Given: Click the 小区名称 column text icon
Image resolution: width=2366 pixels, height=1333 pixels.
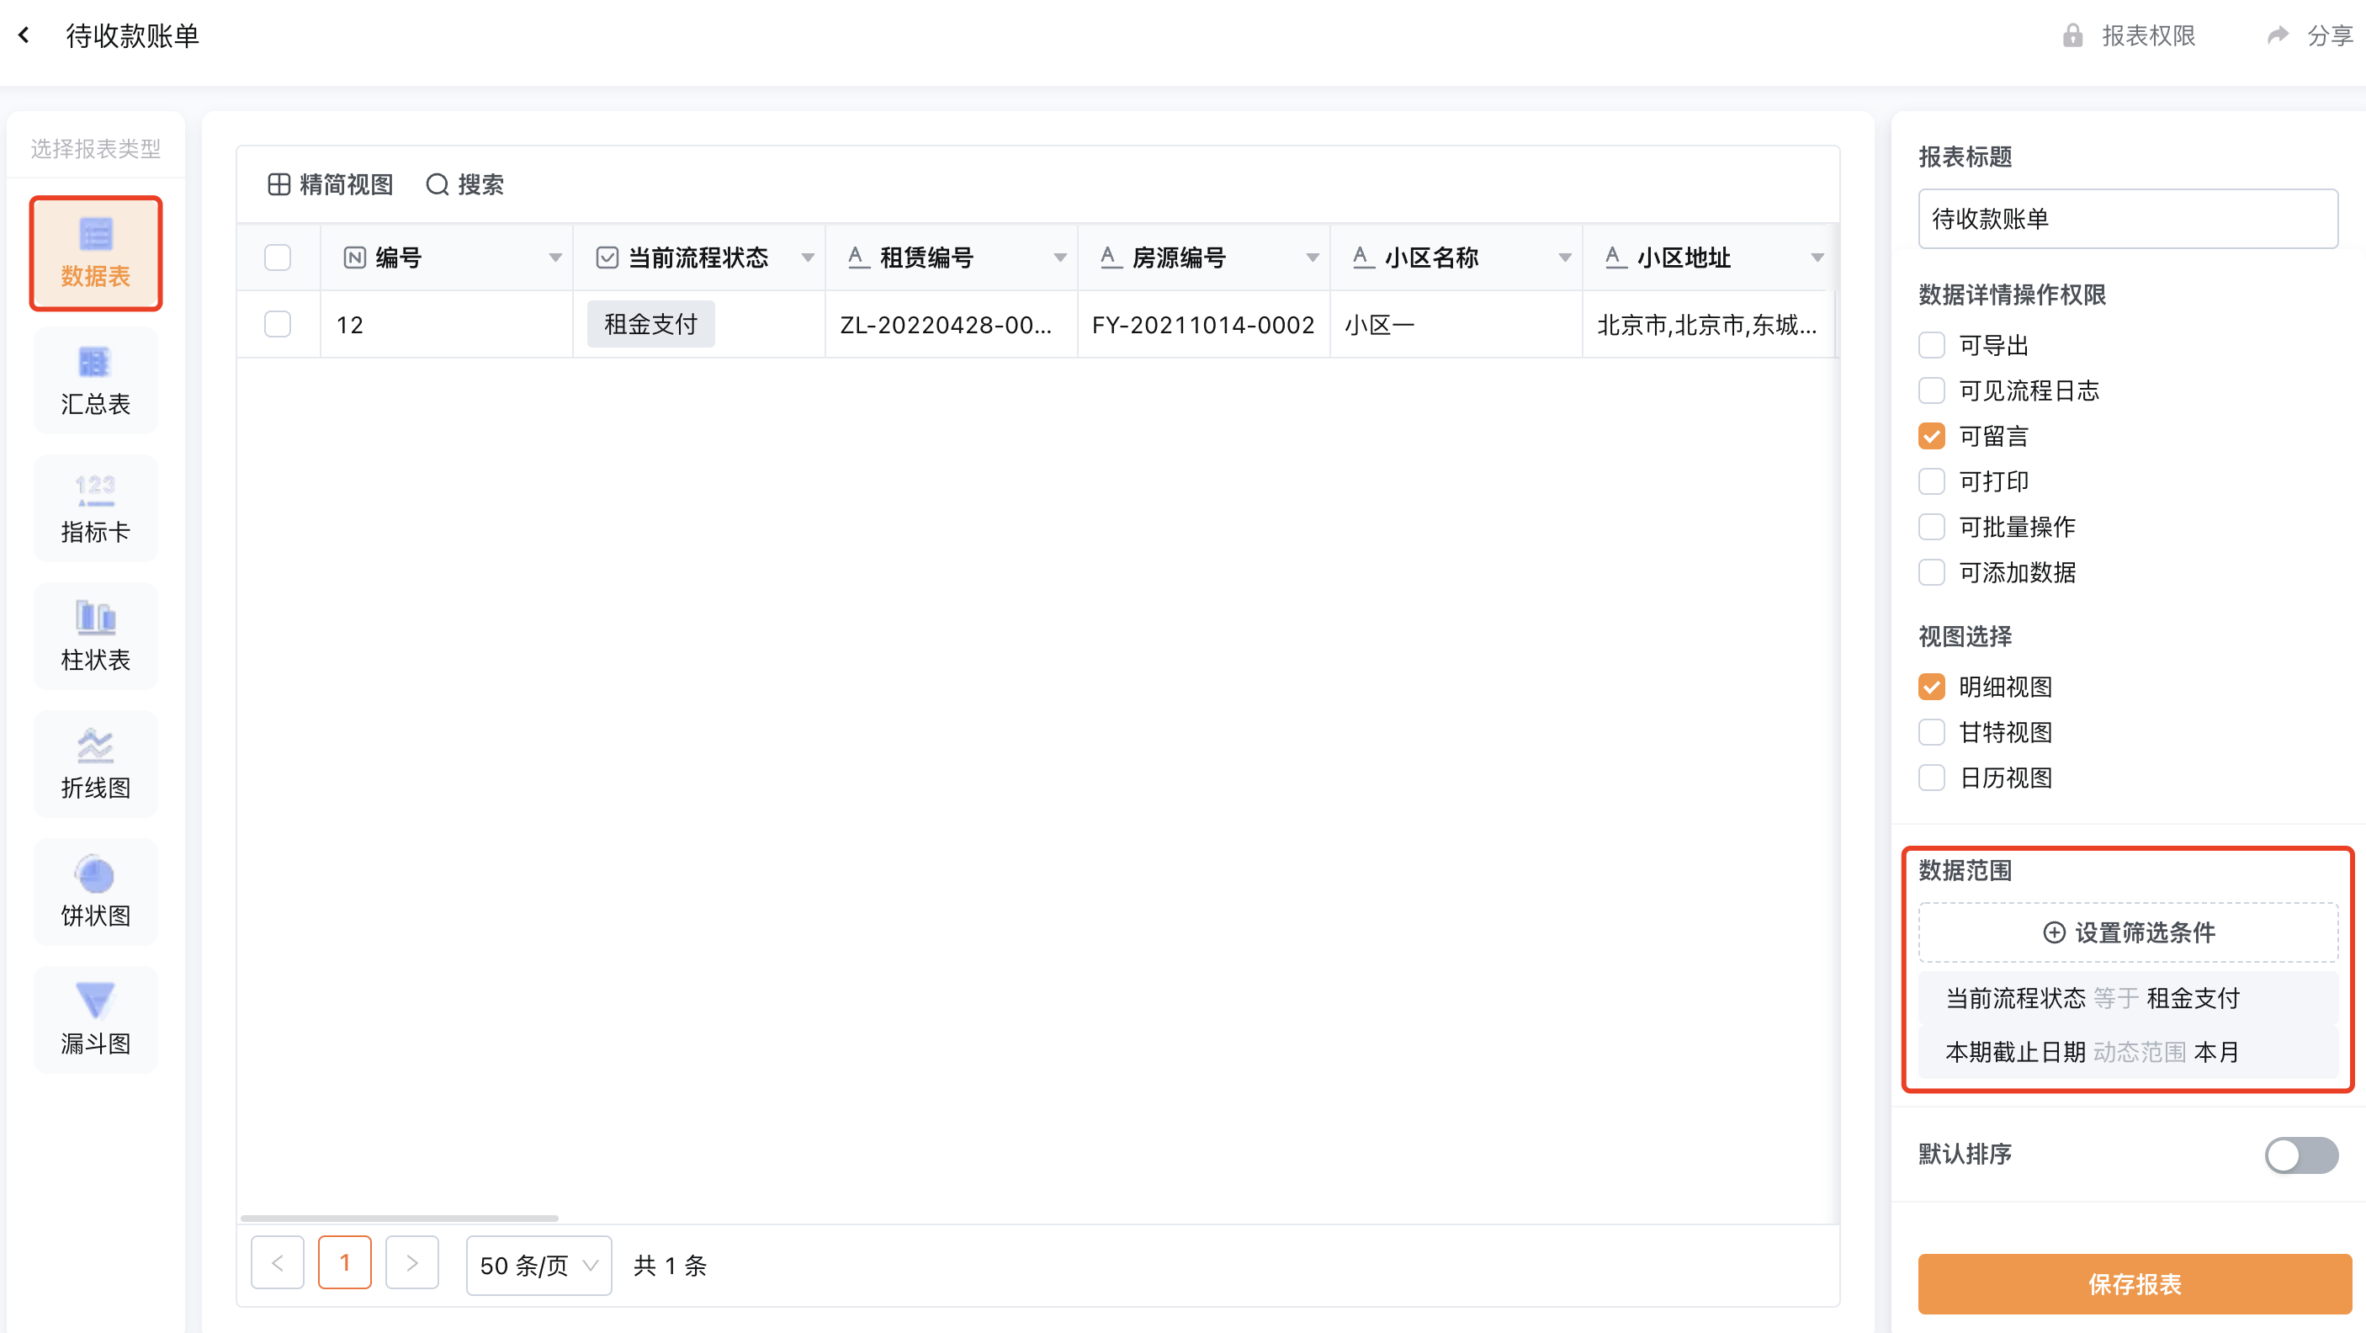Looking at the screenshot, I should (1363, 258).
